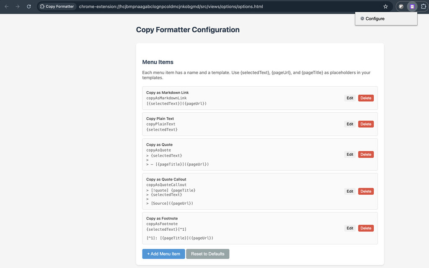
Task: Delete the Copy Plain Text item
Action: point(365,124)
